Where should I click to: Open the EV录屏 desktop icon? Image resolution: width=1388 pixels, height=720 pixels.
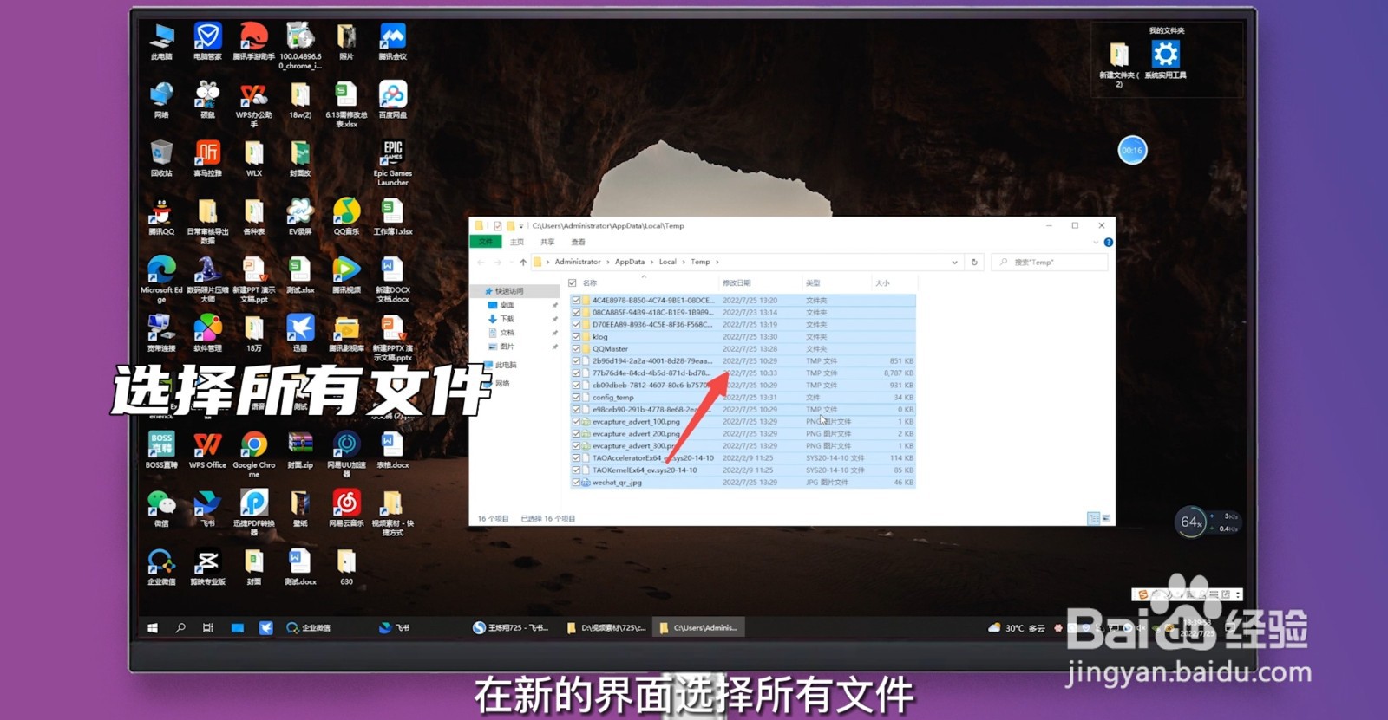tap(300, 216)
